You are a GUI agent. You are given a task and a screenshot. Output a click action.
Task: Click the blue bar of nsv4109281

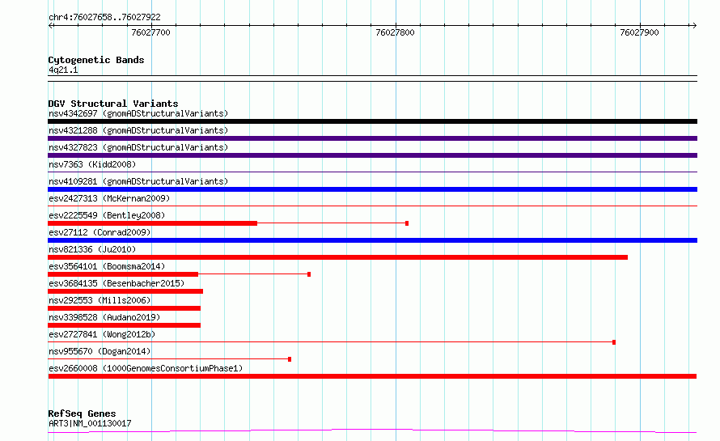pos(372,189)
